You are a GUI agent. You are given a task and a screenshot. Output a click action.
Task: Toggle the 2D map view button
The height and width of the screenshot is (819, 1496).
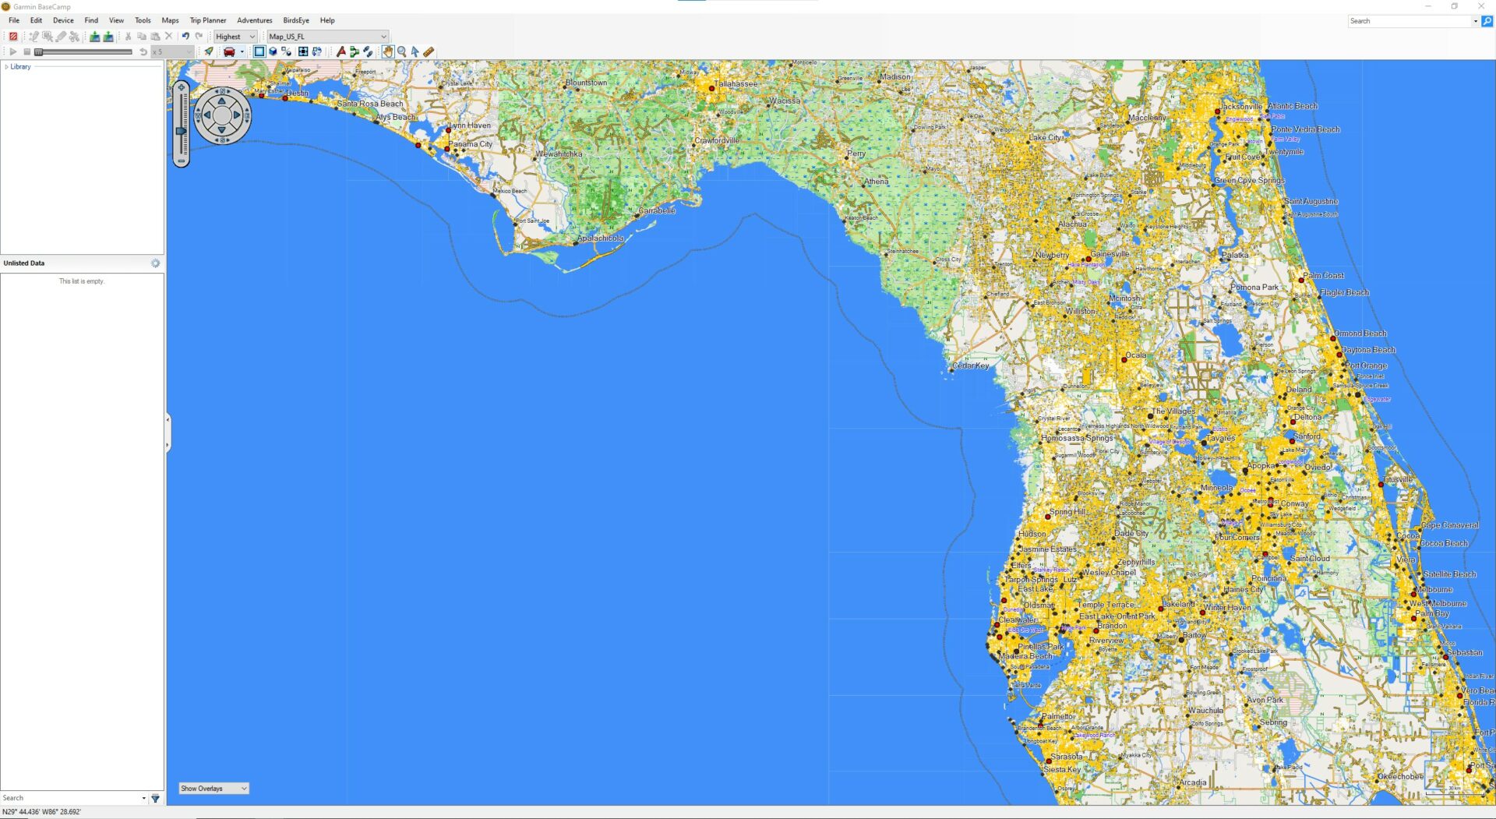pyautogui.click(x=259, y=51)
